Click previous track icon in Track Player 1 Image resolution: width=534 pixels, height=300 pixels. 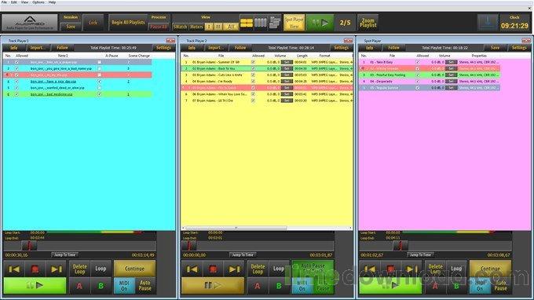tap(14, 269)
